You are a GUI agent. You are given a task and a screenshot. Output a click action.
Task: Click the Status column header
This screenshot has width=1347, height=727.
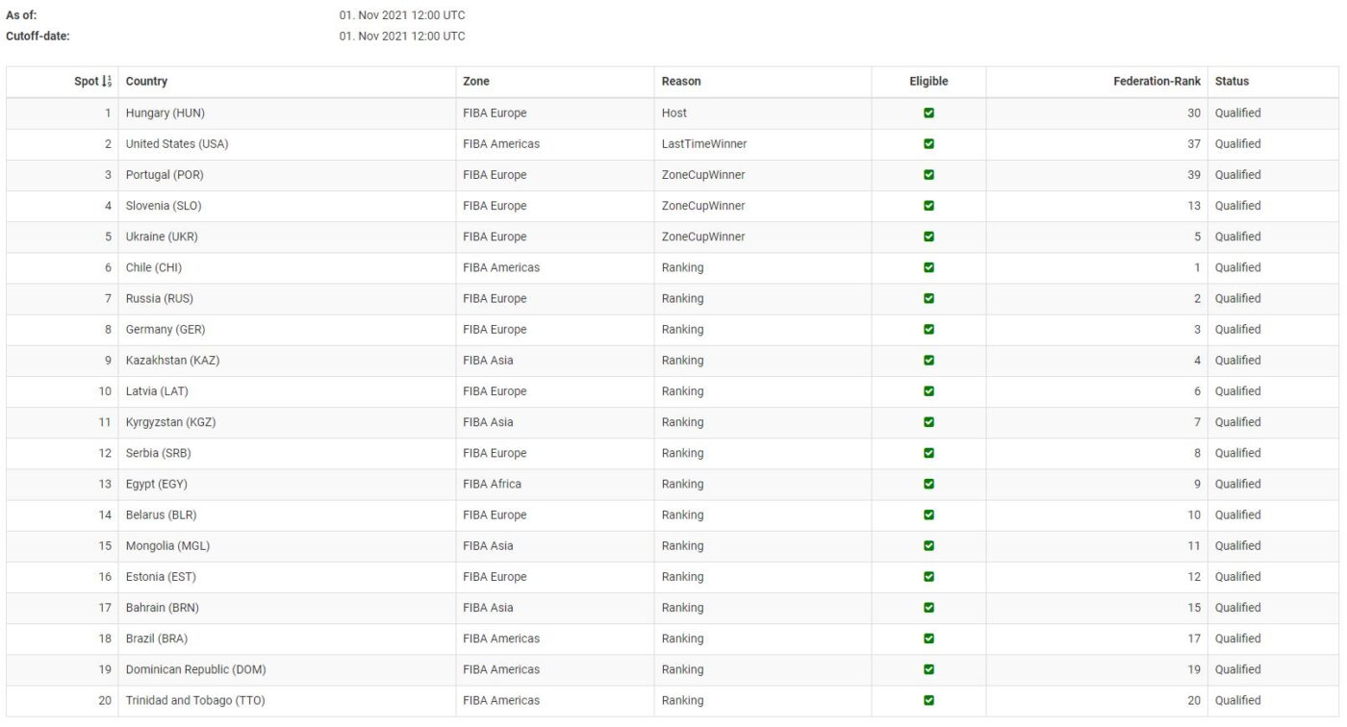(1232, 82)
